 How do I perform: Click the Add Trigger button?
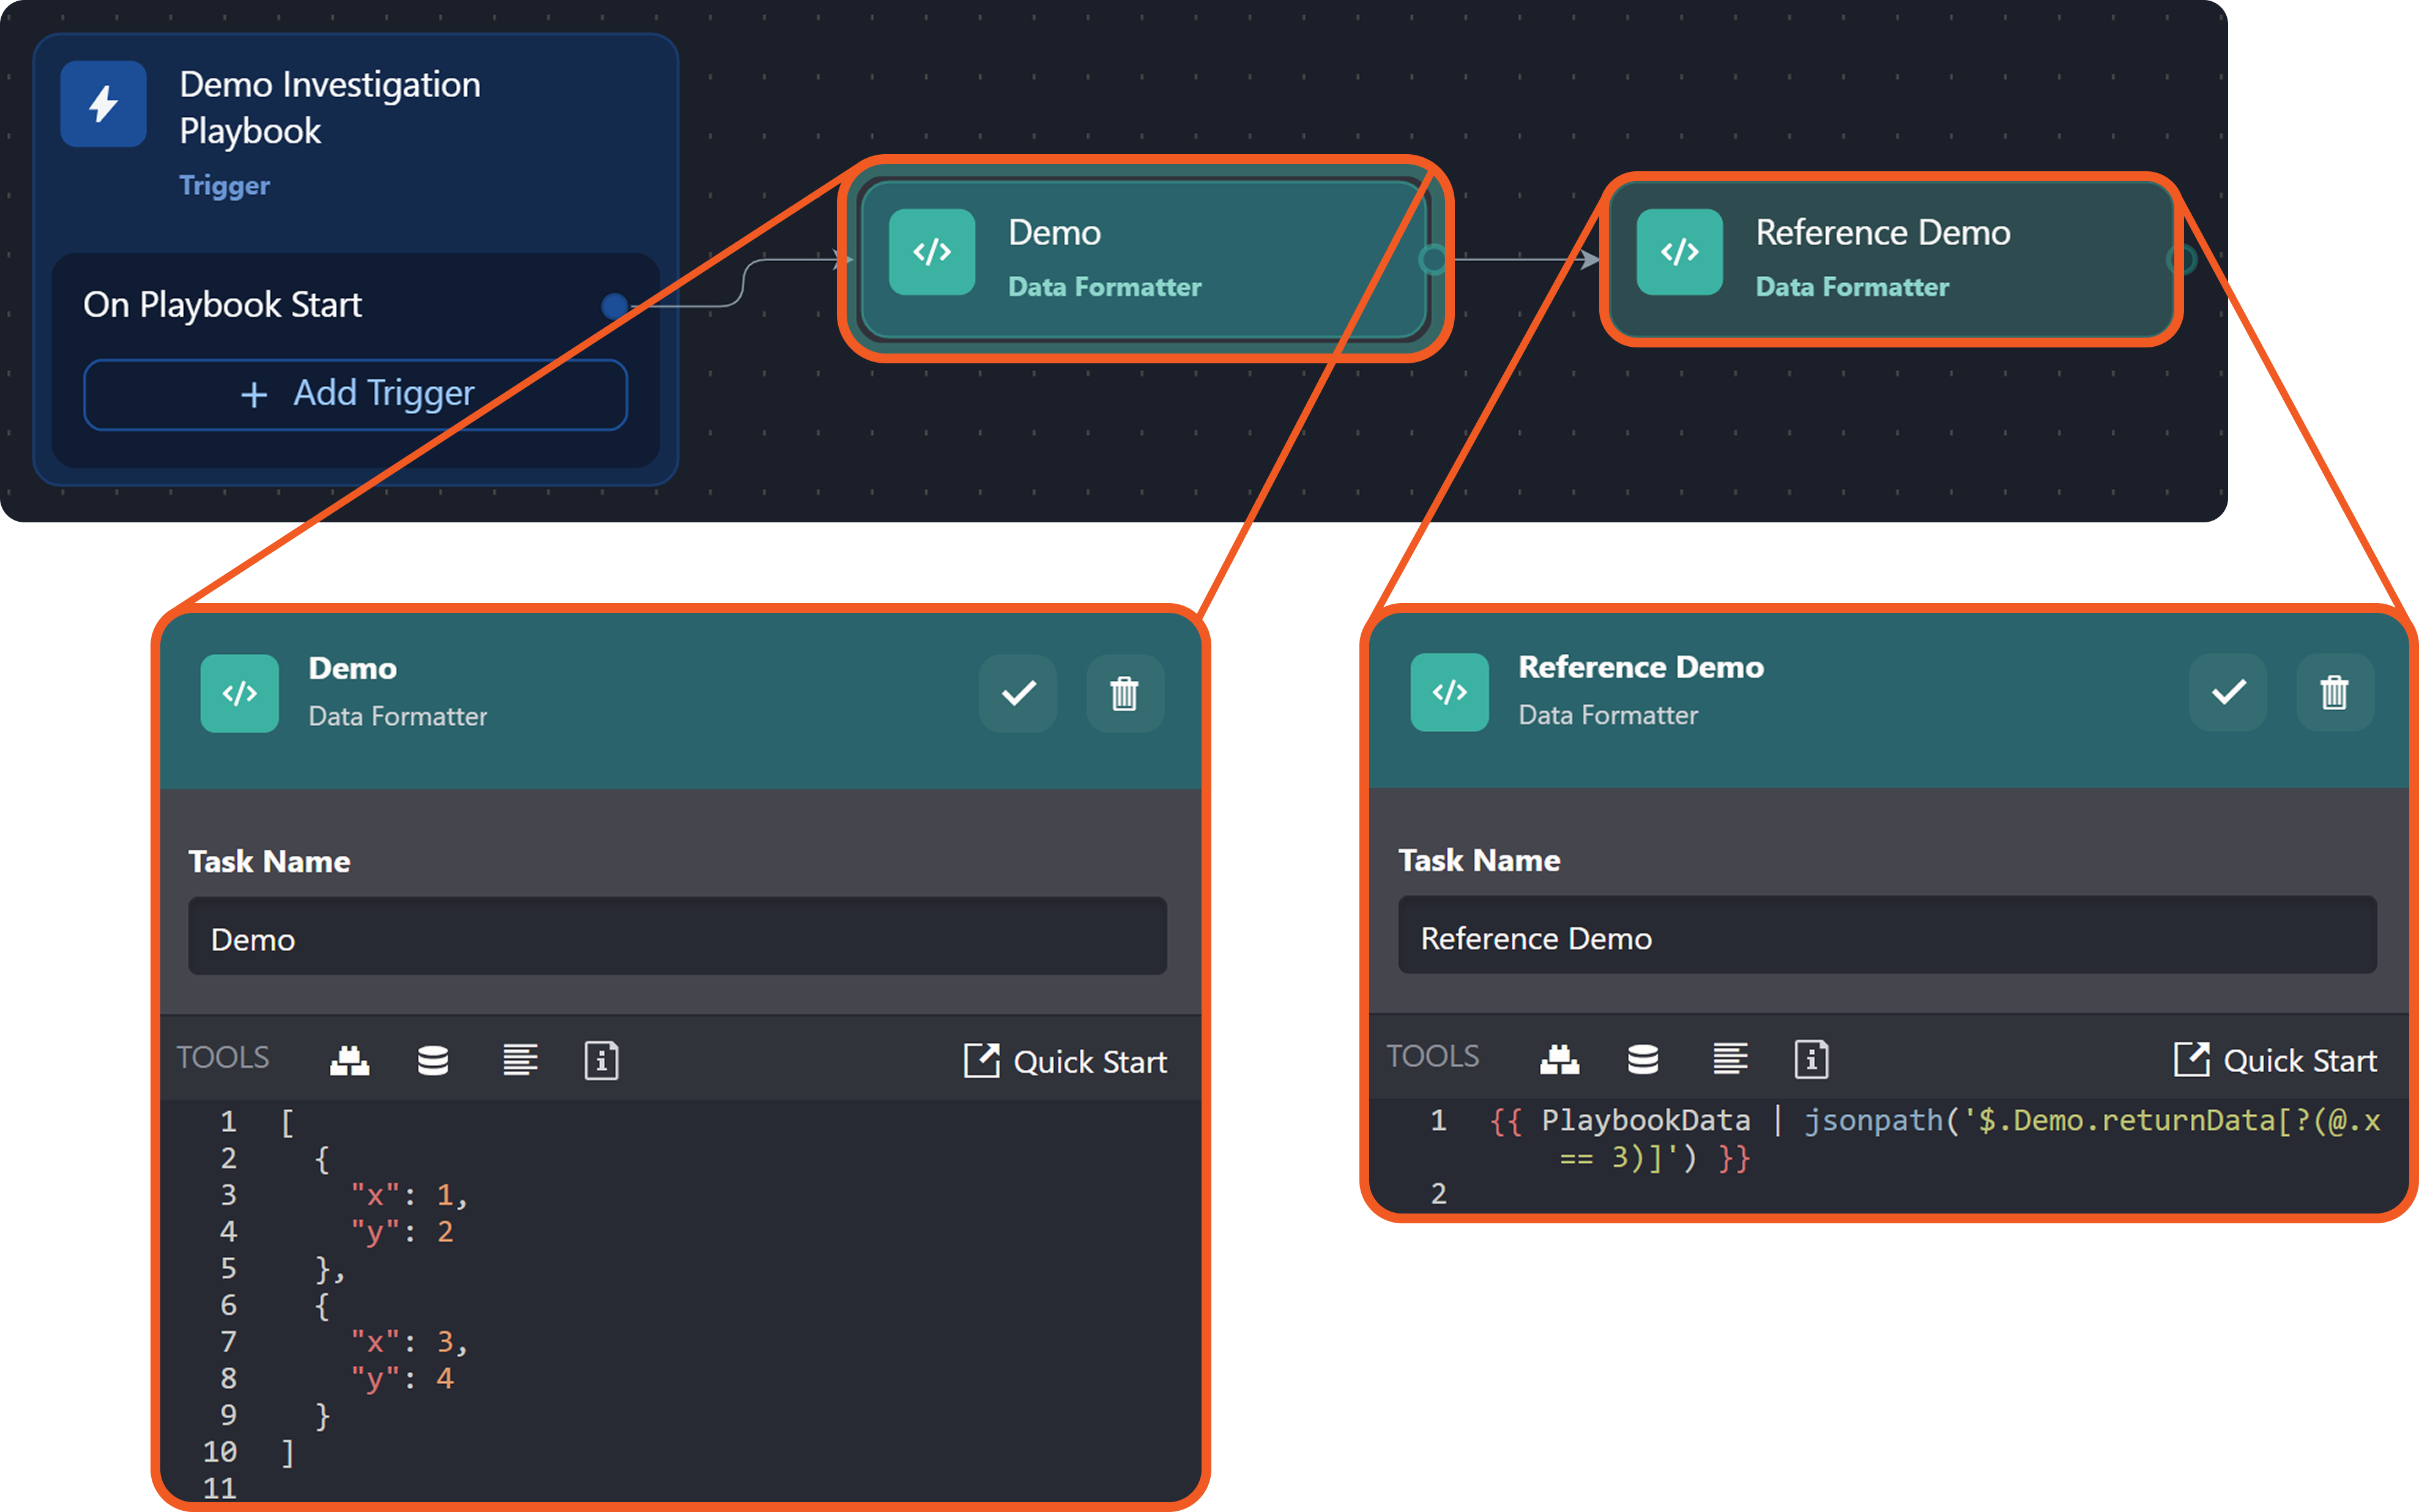[x=355, y=394]
